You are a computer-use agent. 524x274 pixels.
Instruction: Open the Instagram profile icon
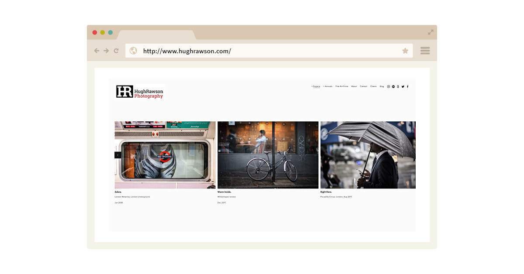coord(389,86)
